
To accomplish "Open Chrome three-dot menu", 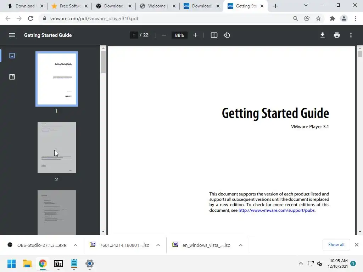I will 355,18.
